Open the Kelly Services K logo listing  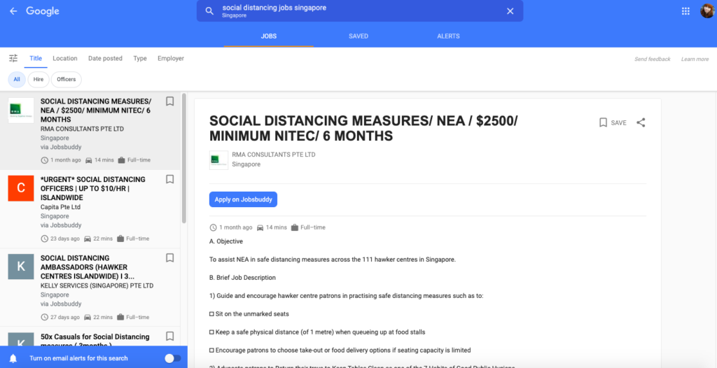[x=21, y=267]
